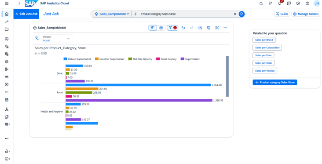Open the discussions chat icon
This screenshot has height=164, width=322.
(x=289, y=4)
